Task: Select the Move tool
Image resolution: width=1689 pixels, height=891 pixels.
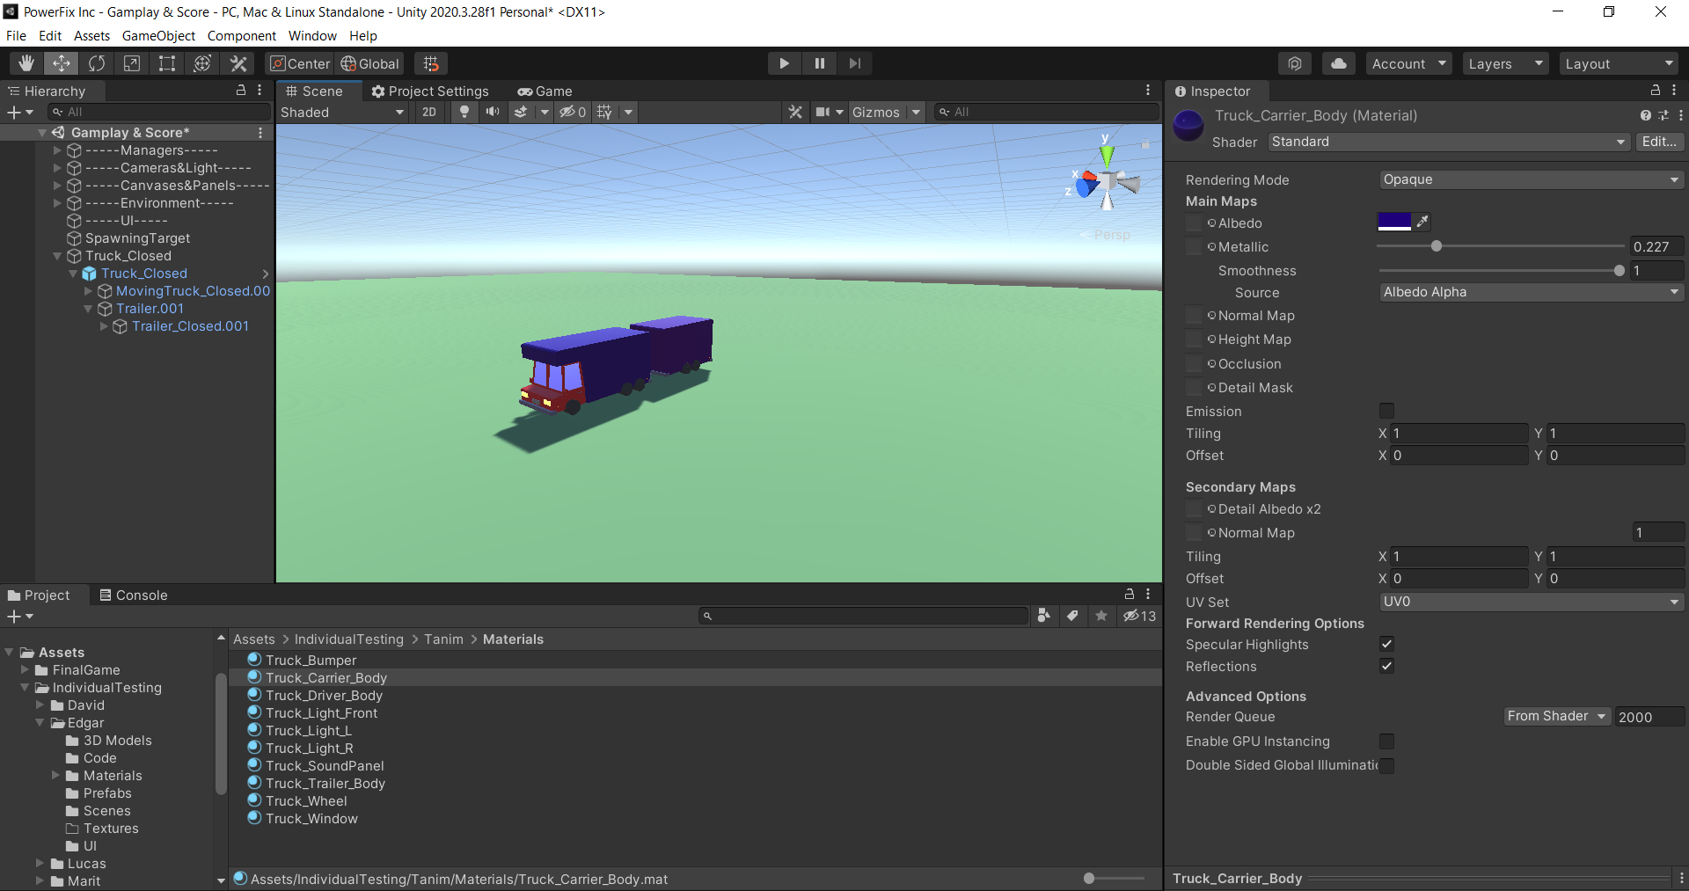Action: coord(62,63)
